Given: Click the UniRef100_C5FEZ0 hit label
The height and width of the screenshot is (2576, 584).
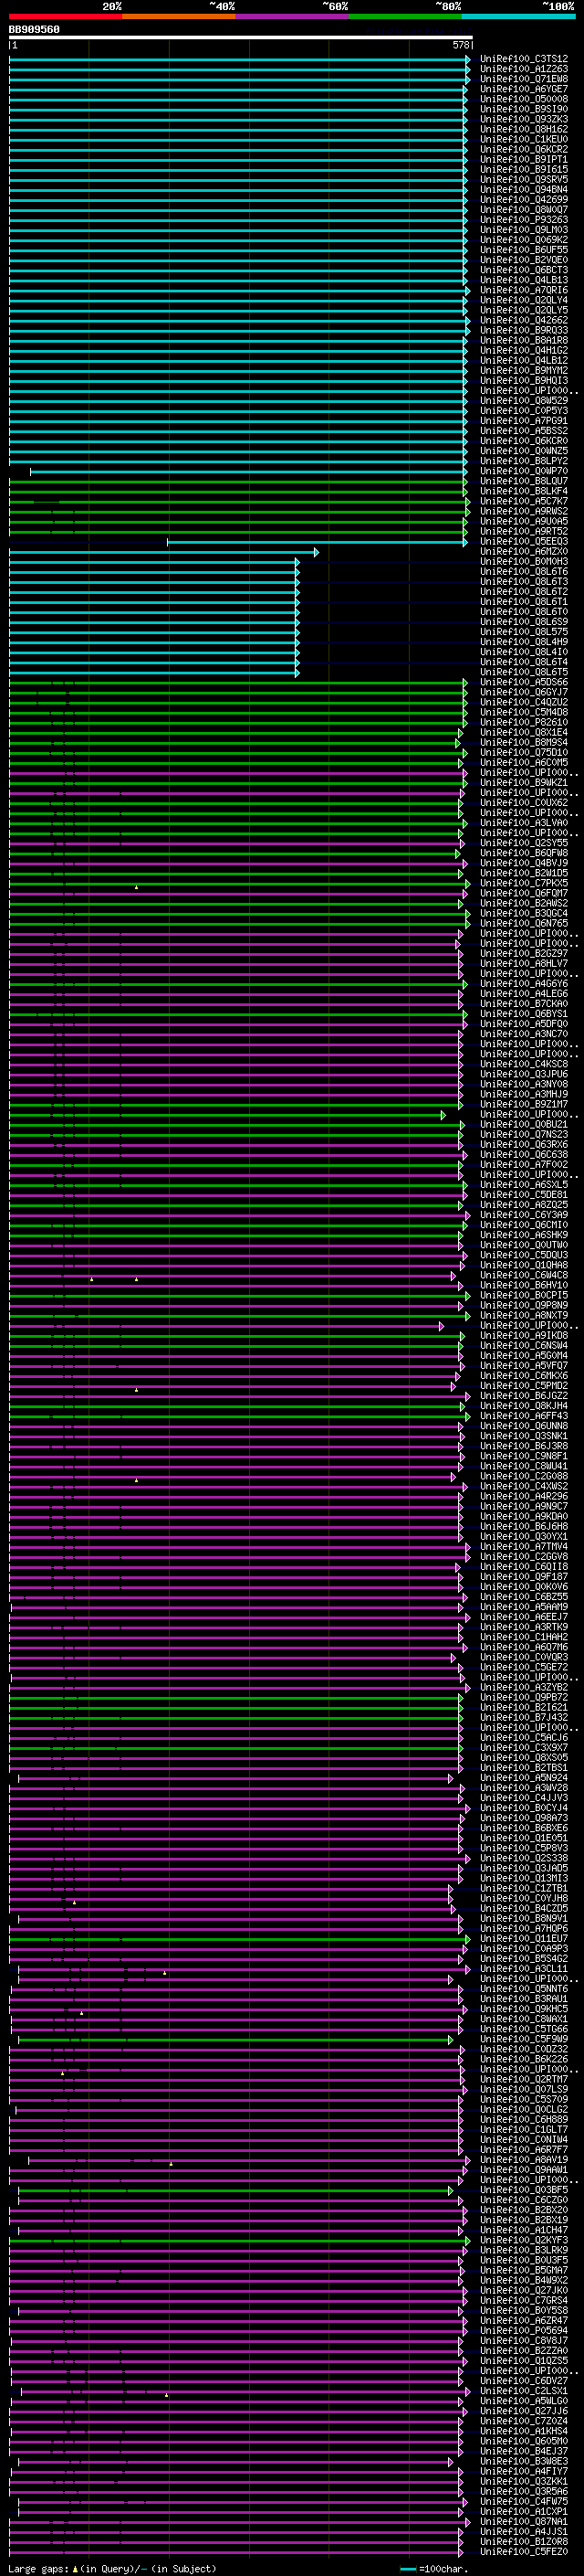Looking at the screenshot, I should [x=524, y=2551].
